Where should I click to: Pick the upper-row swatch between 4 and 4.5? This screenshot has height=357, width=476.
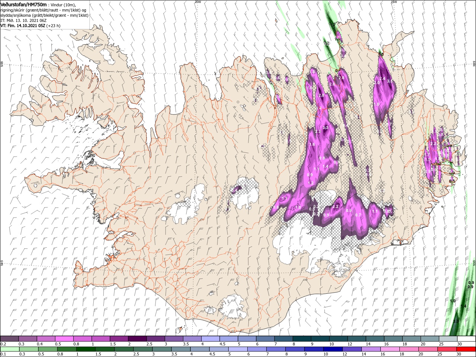210,339
